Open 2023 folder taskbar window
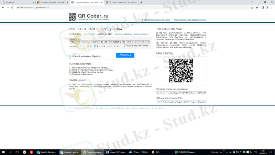Image resolution: width=275 pixels, height=155 pixels. coord(162,152)
